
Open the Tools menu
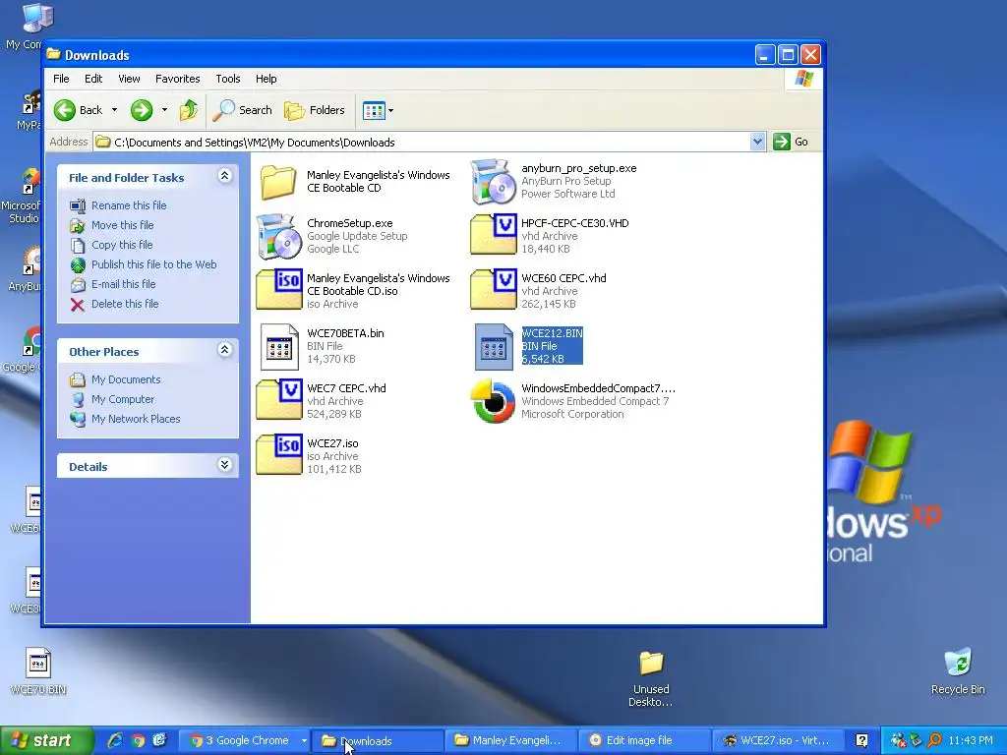tap(227, 79)
